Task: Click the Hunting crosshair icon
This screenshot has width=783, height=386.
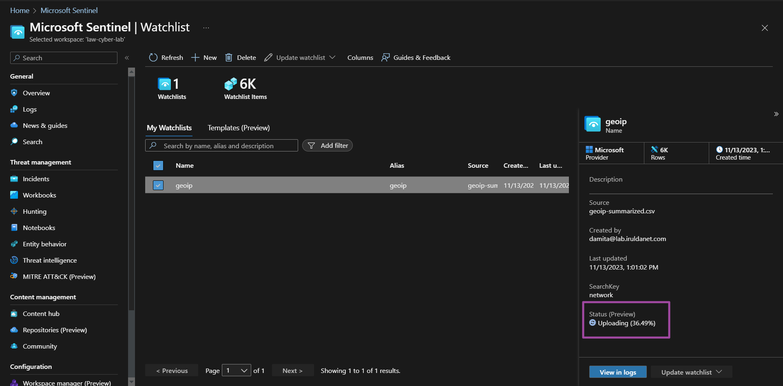Action: pyautogui.click(x=14, y=211)
